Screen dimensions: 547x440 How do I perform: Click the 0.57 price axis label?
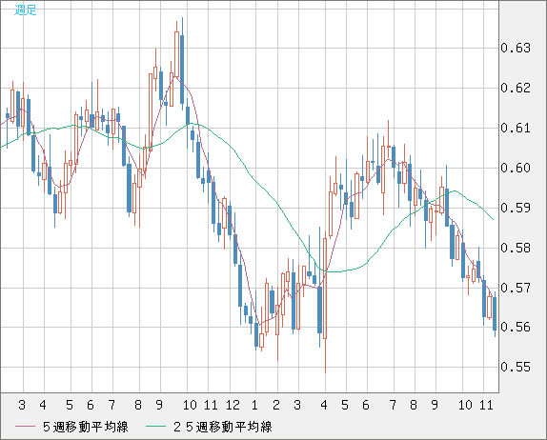(x=516, y=288)
